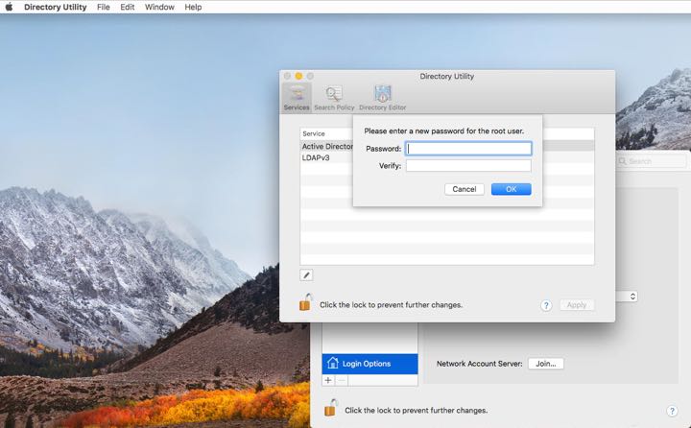691x428 pixels.
Task: Open the Directory Editor pane
Action: (x=382, y=97)
